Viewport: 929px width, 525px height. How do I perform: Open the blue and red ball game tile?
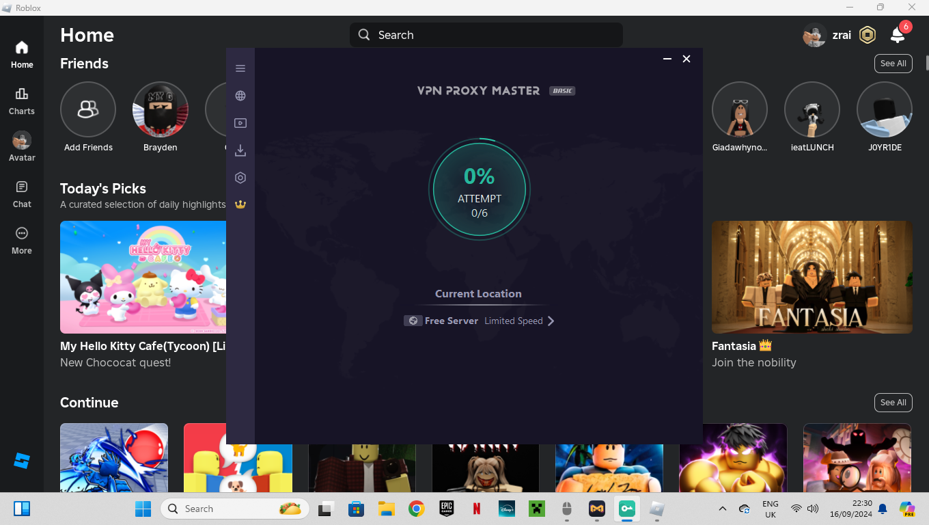pos(114,457)
